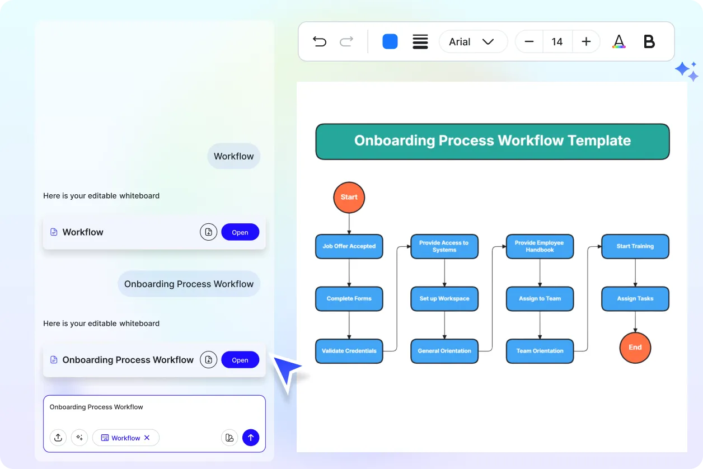Select the Team Orientation node
The width and height of the screenshot is (703, 469).
[x=540, y=351]
